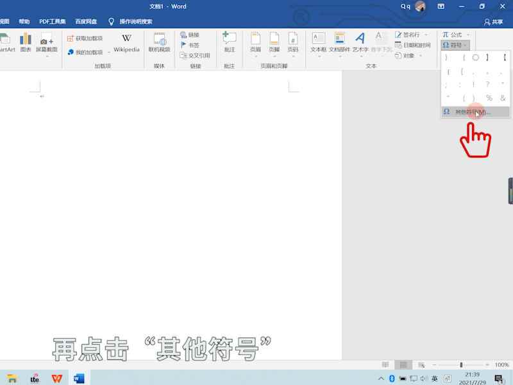This screenshot has height=385, width=513.
Task: Insert WordArt (艺术字)
Action: (360, 45)
